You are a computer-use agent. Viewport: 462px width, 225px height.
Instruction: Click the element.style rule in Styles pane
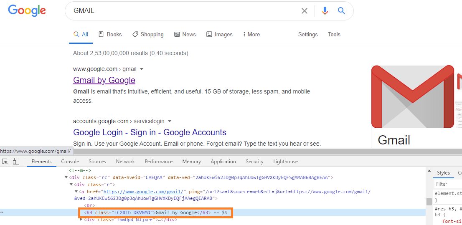(449, 194)
